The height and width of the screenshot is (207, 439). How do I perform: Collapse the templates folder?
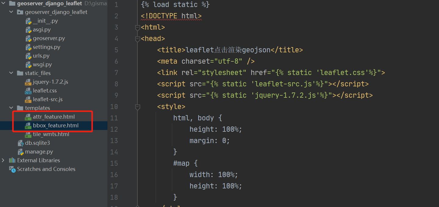pyautogui.click(x=11, y=108)
